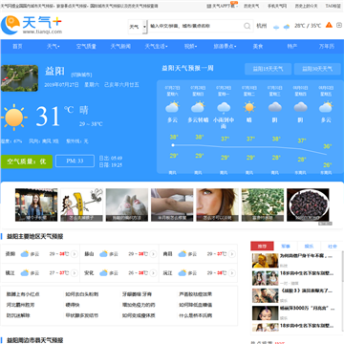This screenshot has height=344, width=344.
Task: Click the 益阳 city photo thumbnail
Action: tap(19, 78)
